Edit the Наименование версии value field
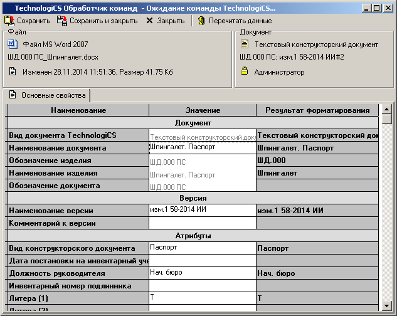Viewport: 397px width, 316px height. (x=202, y=210)
